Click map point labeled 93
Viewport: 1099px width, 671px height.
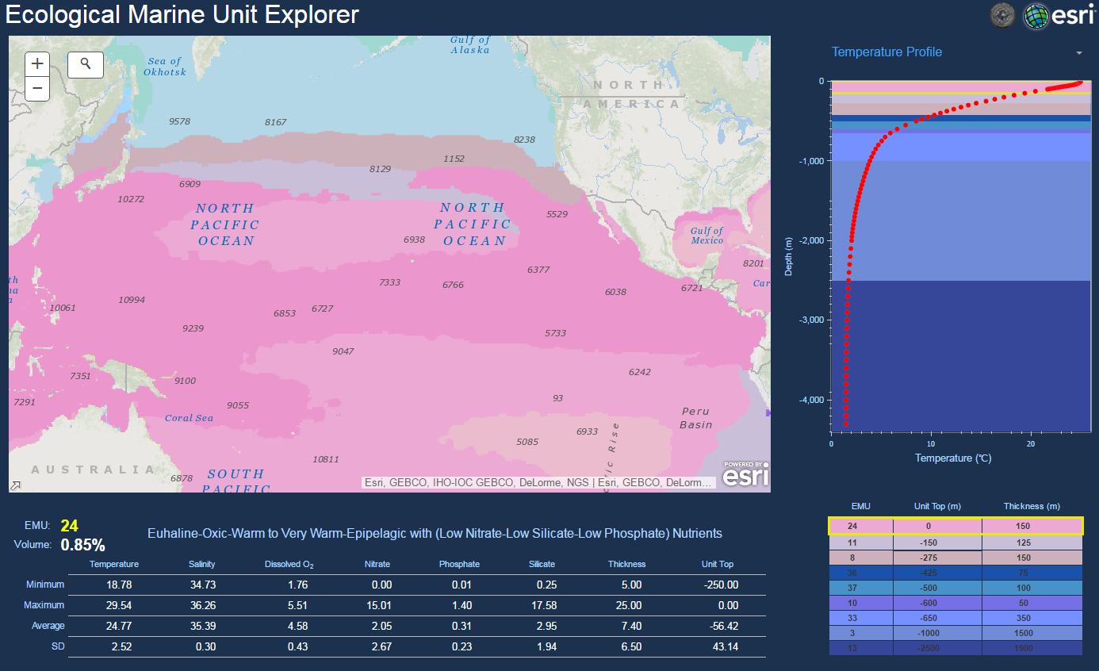click(558, 397)
